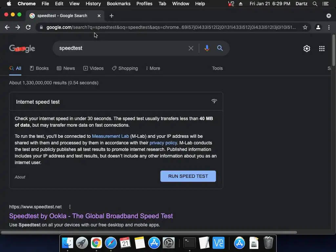Open Notes from the dock
Image resolution: width=336 pixels, height=252 pixels.
(x=140, y=243)
